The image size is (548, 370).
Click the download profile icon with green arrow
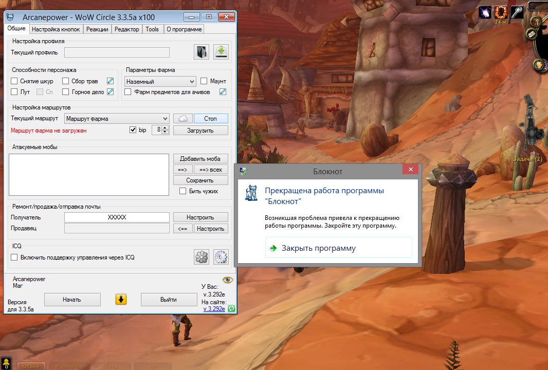(221, 52)
